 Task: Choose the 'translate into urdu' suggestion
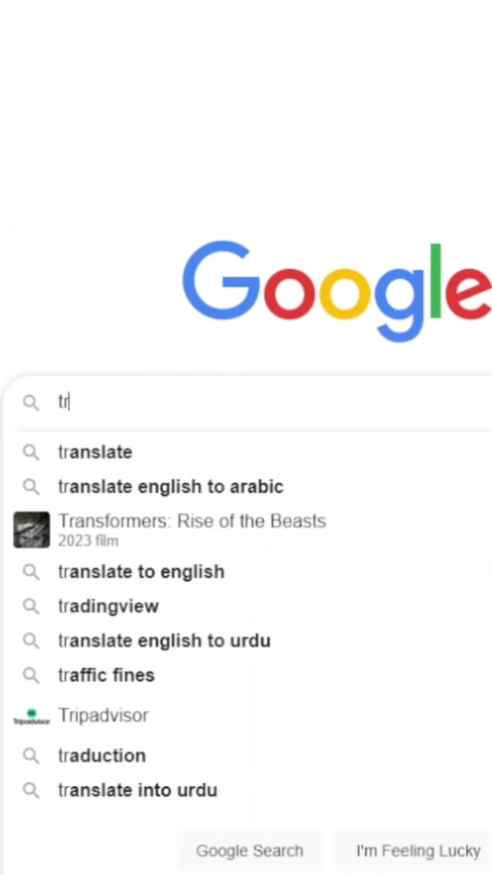(x=137, y=790)
